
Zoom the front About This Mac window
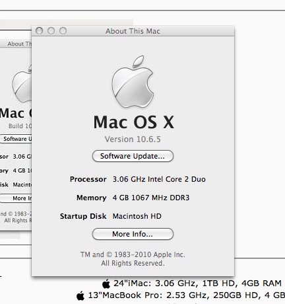63,31
